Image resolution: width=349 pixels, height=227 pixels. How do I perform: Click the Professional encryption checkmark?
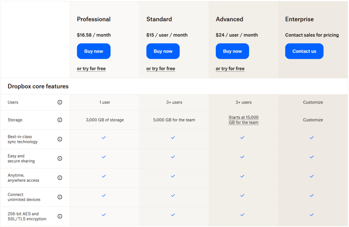pos(104,215)
